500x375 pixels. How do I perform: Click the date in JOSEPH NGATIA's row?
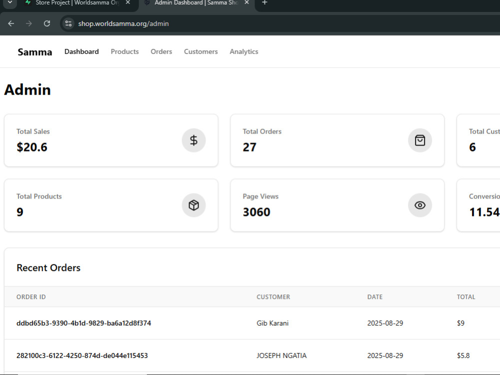pyautogui.click(x=385, y=355)
